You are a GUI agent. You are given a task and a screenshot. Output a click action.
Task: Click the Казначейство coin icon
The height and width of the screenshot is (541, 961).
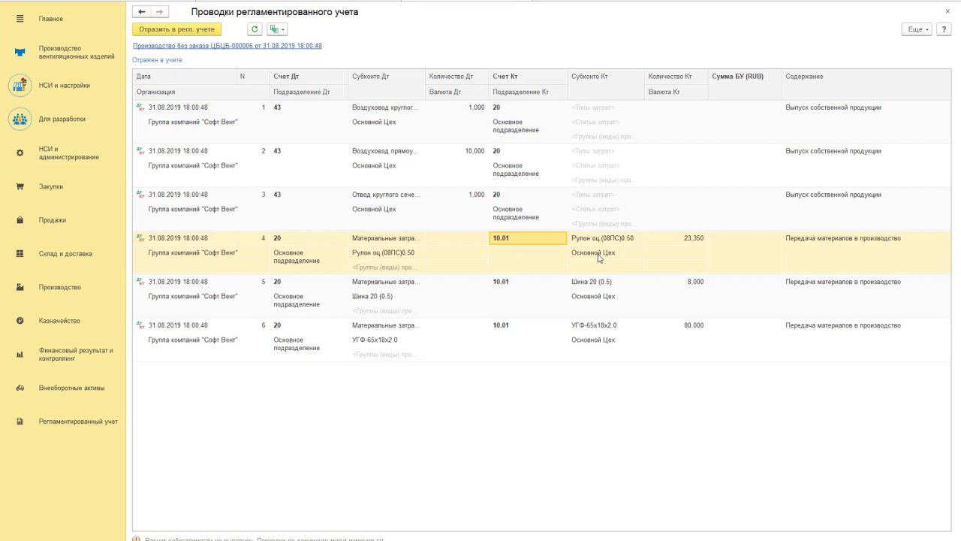(20, 321)
